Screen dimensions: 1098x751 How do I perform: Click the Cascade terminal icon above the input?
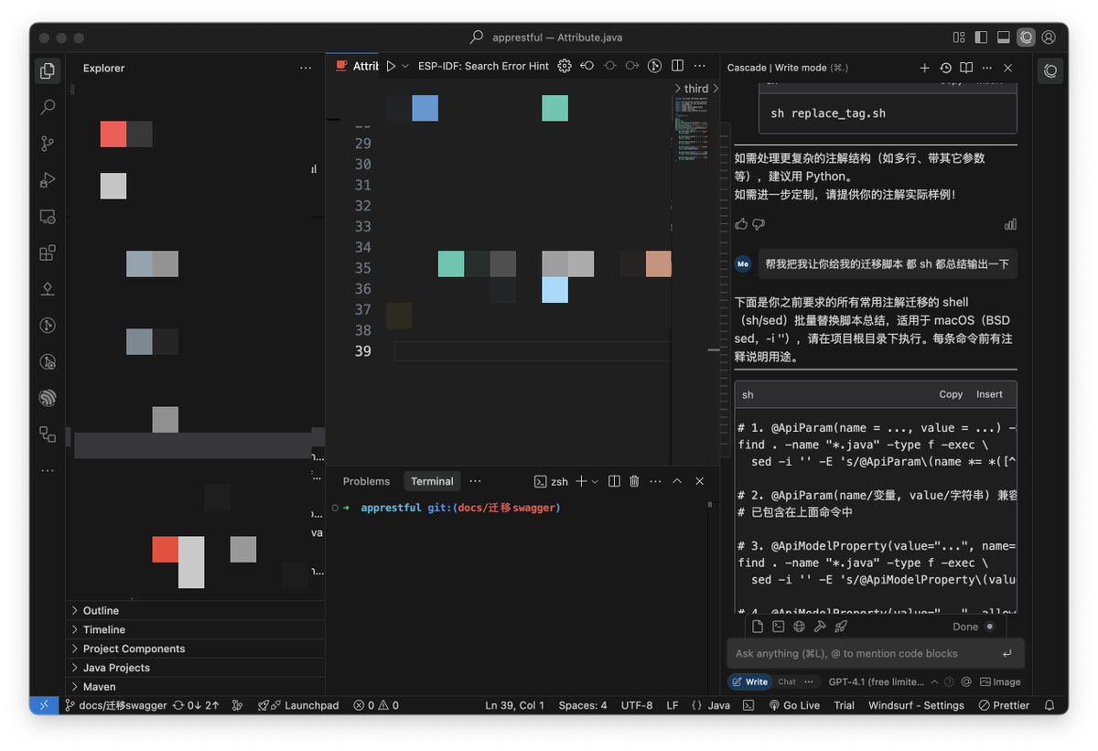(779, 627)
